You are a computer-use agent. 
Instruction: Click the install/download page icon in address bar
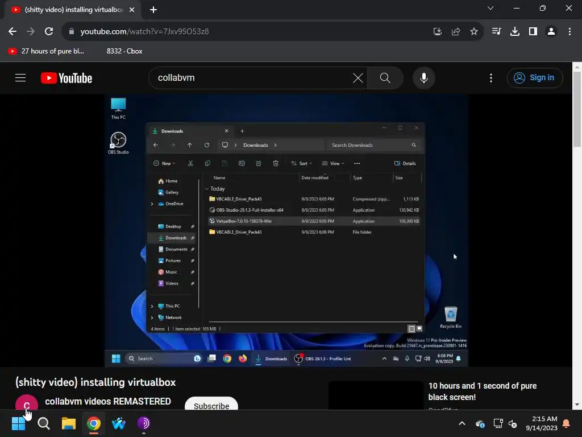[x=437, y=32]
